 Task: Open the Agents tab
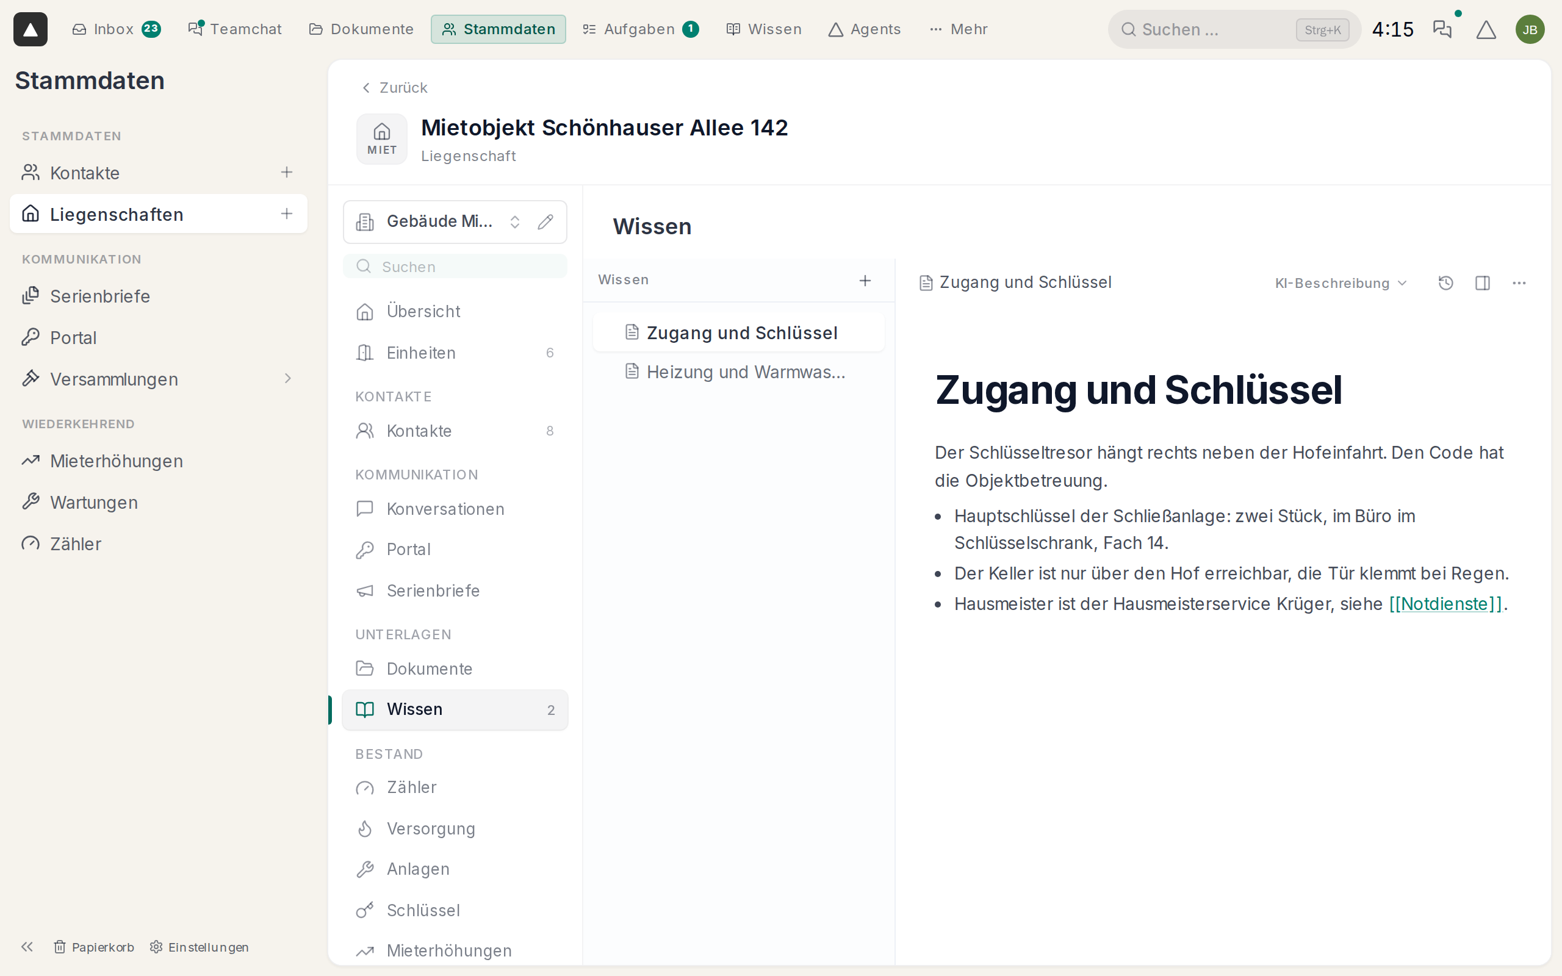tap(864, 29)
